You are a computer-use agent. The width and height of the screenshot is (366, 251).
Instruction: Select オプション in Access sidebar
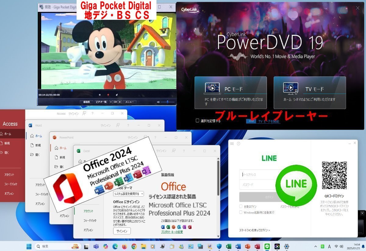tap(9, 193)
